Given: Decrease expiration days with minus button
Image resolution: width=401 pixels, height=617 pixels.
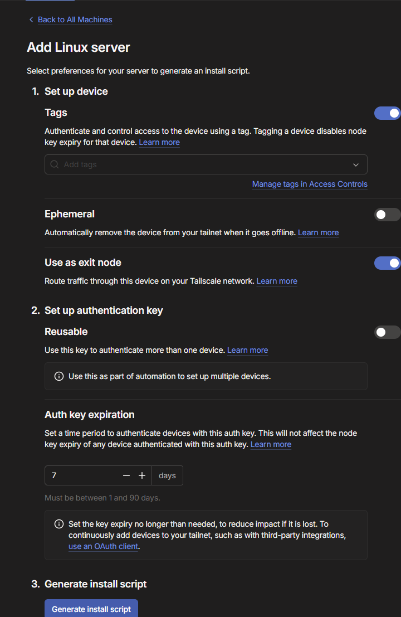Looking at the screenshot, I should [126, 476].
